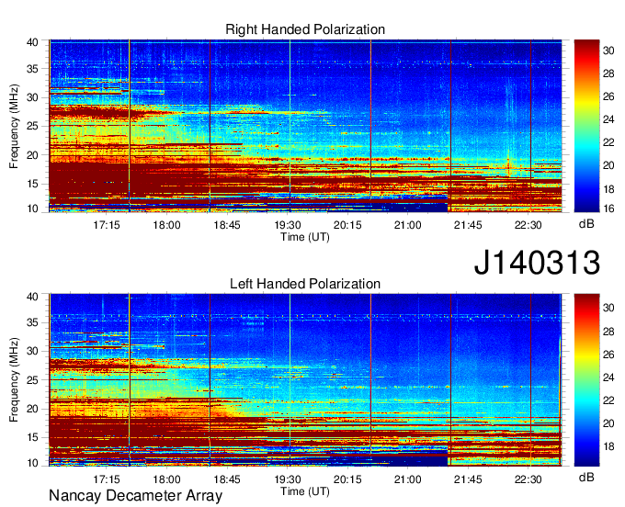Click the 18 dB value on upper colorbar
Screen dimensions: 625x507
tap(608, 189)
